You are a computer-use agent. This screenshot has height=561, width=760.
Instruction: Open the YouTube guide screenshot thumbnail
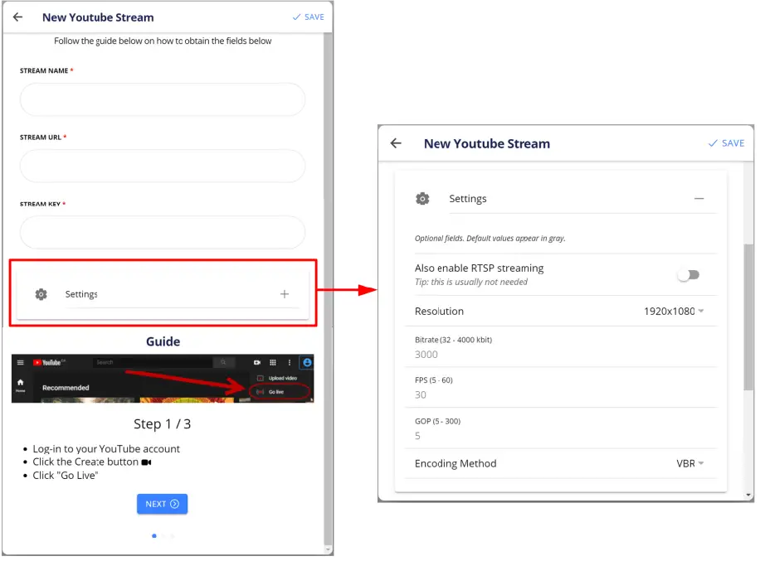coord(163,379)
